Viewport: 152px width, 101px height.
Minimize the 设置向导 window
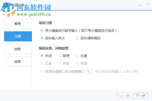pos(141,5)
